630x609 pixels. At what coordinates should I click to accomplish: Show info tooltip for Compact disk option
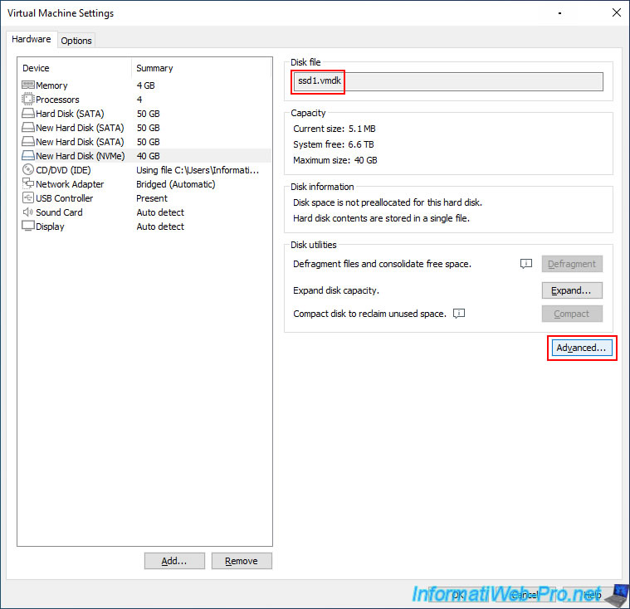pos(459,314)
